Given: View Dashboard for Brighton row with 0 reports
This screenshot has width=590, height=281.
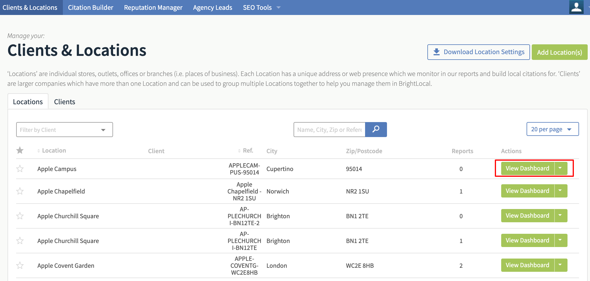Looking at the screenshot, I should click(x=527, y=215).
